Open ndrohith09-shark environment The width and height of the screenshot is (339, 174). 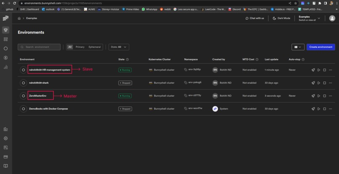39,83
